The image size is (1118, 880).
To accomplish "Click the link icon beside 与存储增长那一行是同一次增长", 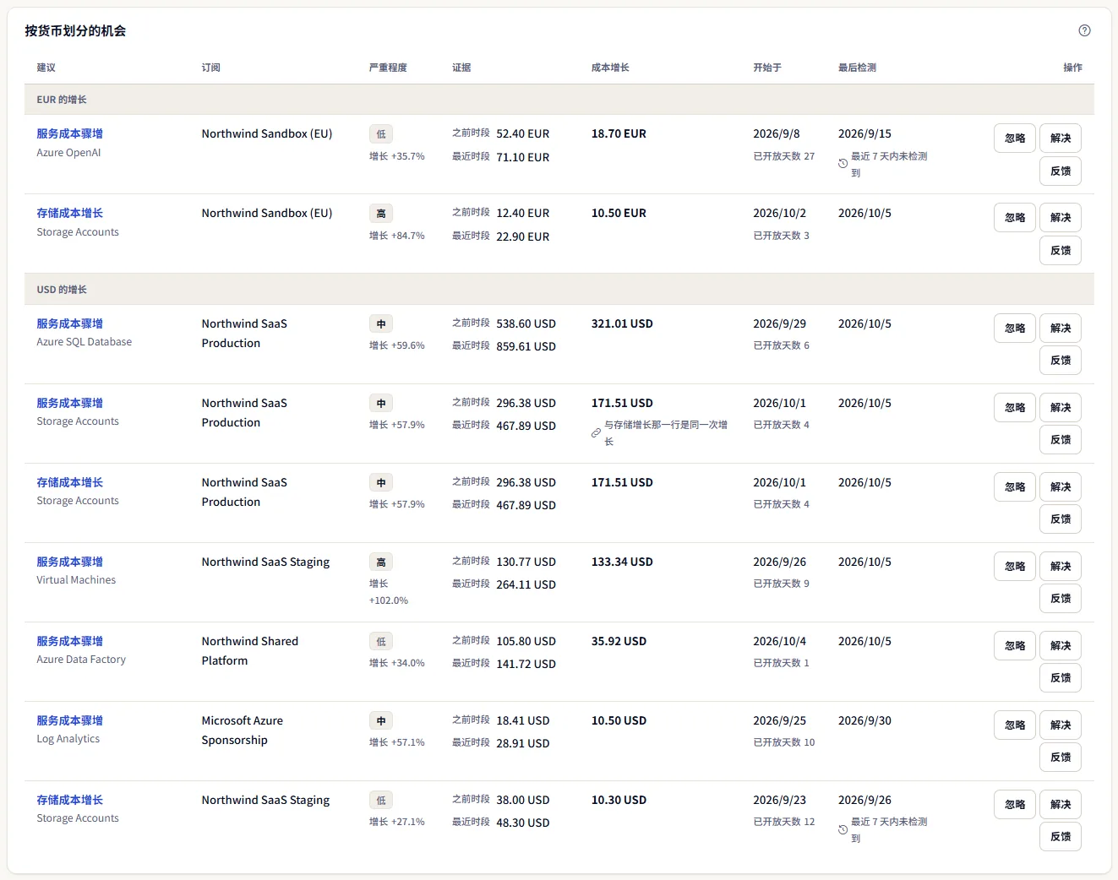I will point(596,432).
